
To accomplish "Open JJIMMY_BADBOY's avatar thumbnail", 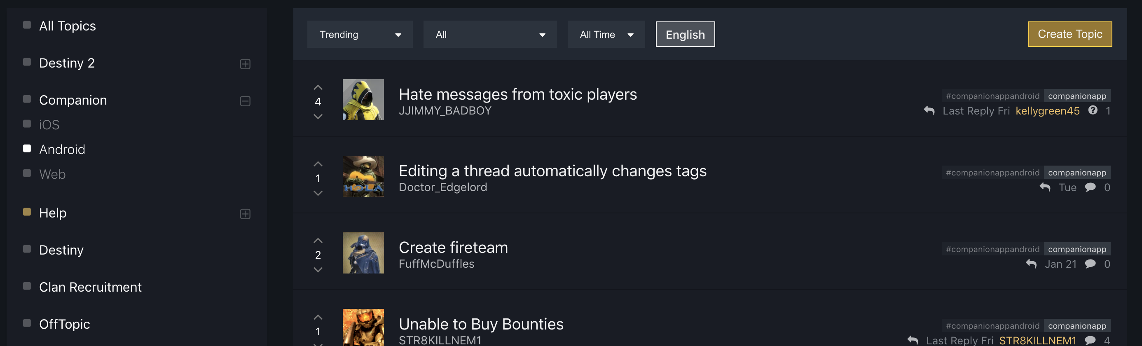I will (363, 100).
